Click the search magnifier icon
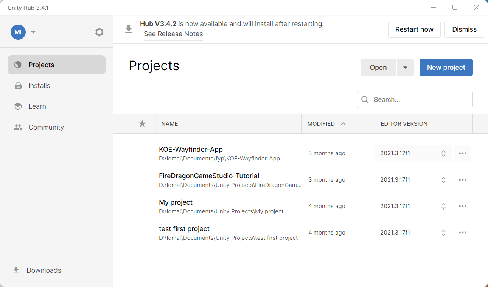The height and width of the screenshot is (287, 488). 365,100
